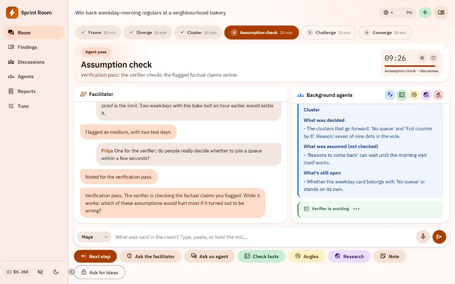Select the active Assumption check step
The width and height of the screenshot is (455, 284).
click(x=262, y=32)
